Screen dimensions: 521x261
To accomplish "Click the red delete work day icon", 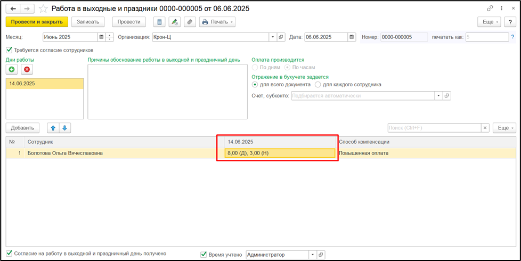I will (x=27, y=69).
